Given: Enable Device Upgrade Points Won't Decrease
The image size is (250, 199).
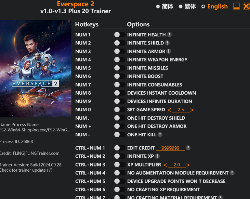Looking at the screenshot, I should (x=120, y=181).
